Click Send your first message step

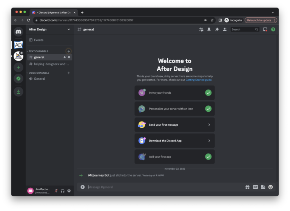tap(174, 125)
